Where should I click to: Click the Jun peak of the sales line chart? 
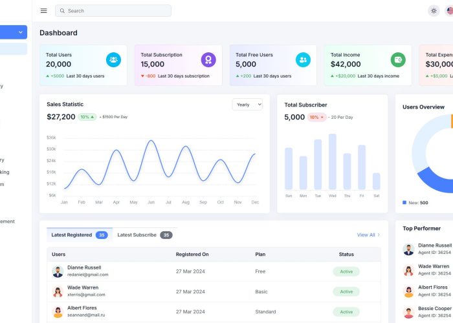(151, 141)
